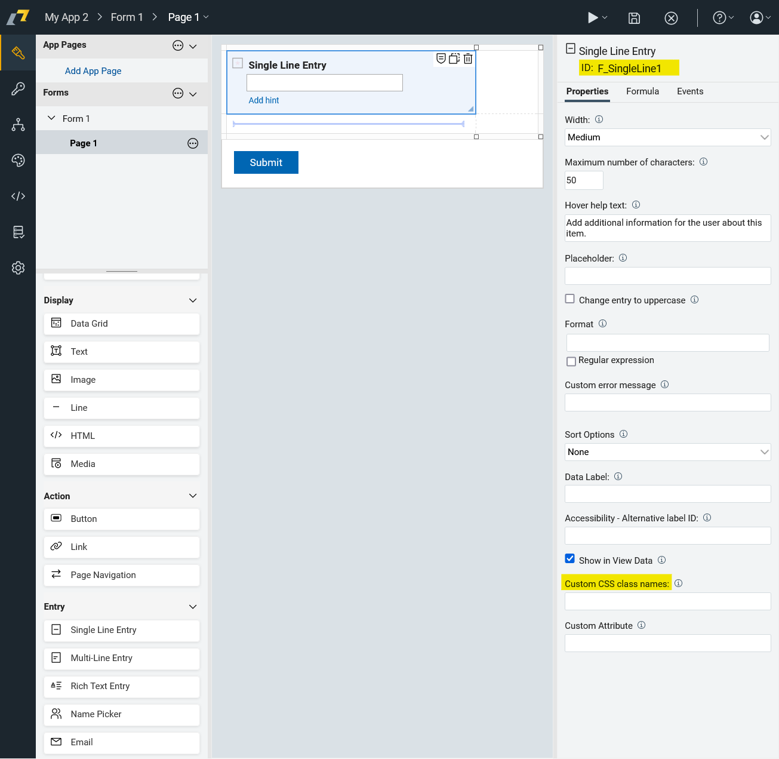Viewport: 779px width, 759px height.
Task: Switch to the Events tab
Action: pos(689,91)
